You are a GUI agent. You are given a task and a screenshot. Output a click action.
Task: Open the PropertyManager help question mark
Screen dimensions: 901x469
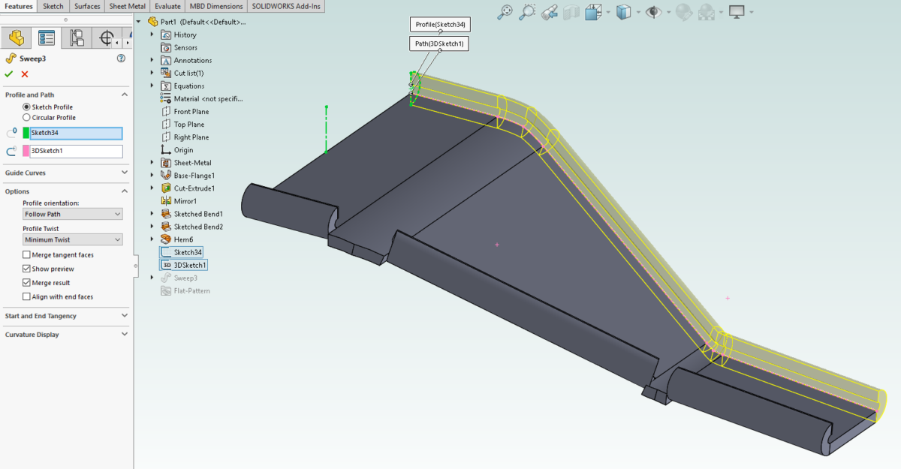point(119,59)
